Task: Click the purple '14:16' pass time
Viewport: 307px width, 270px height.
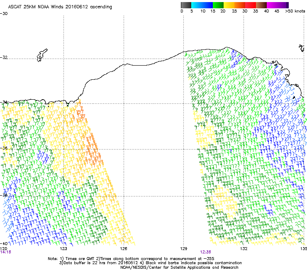Action: [6, 252]
